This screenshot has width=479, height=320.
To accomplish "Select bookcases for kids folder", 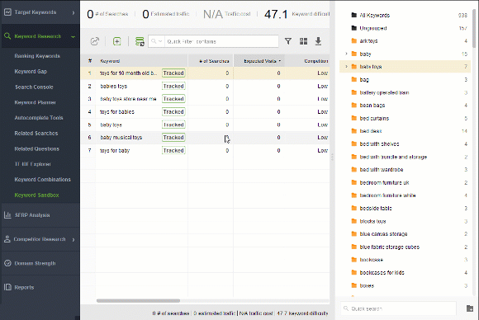I will pyautogui.click(x=405, y=273).
